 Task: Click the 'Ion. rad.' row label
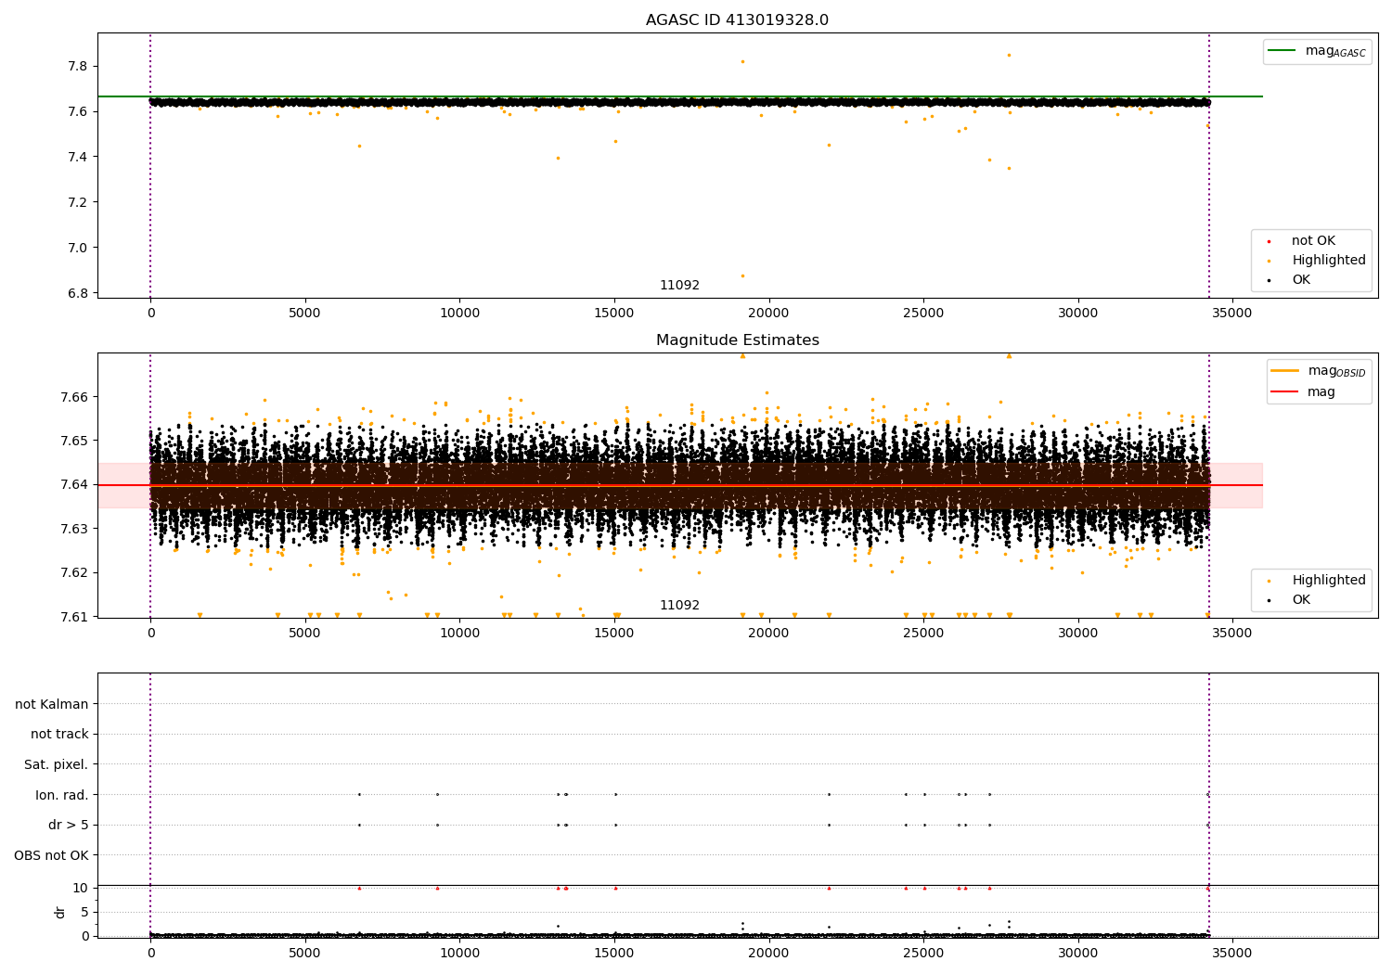pyautogui.click(x=62, y=795)
